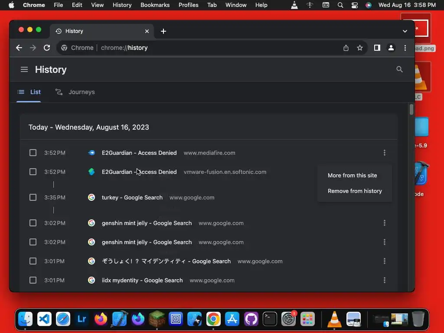
Task: Open Visual Studio Code from dock
Action: click(44, 319)
